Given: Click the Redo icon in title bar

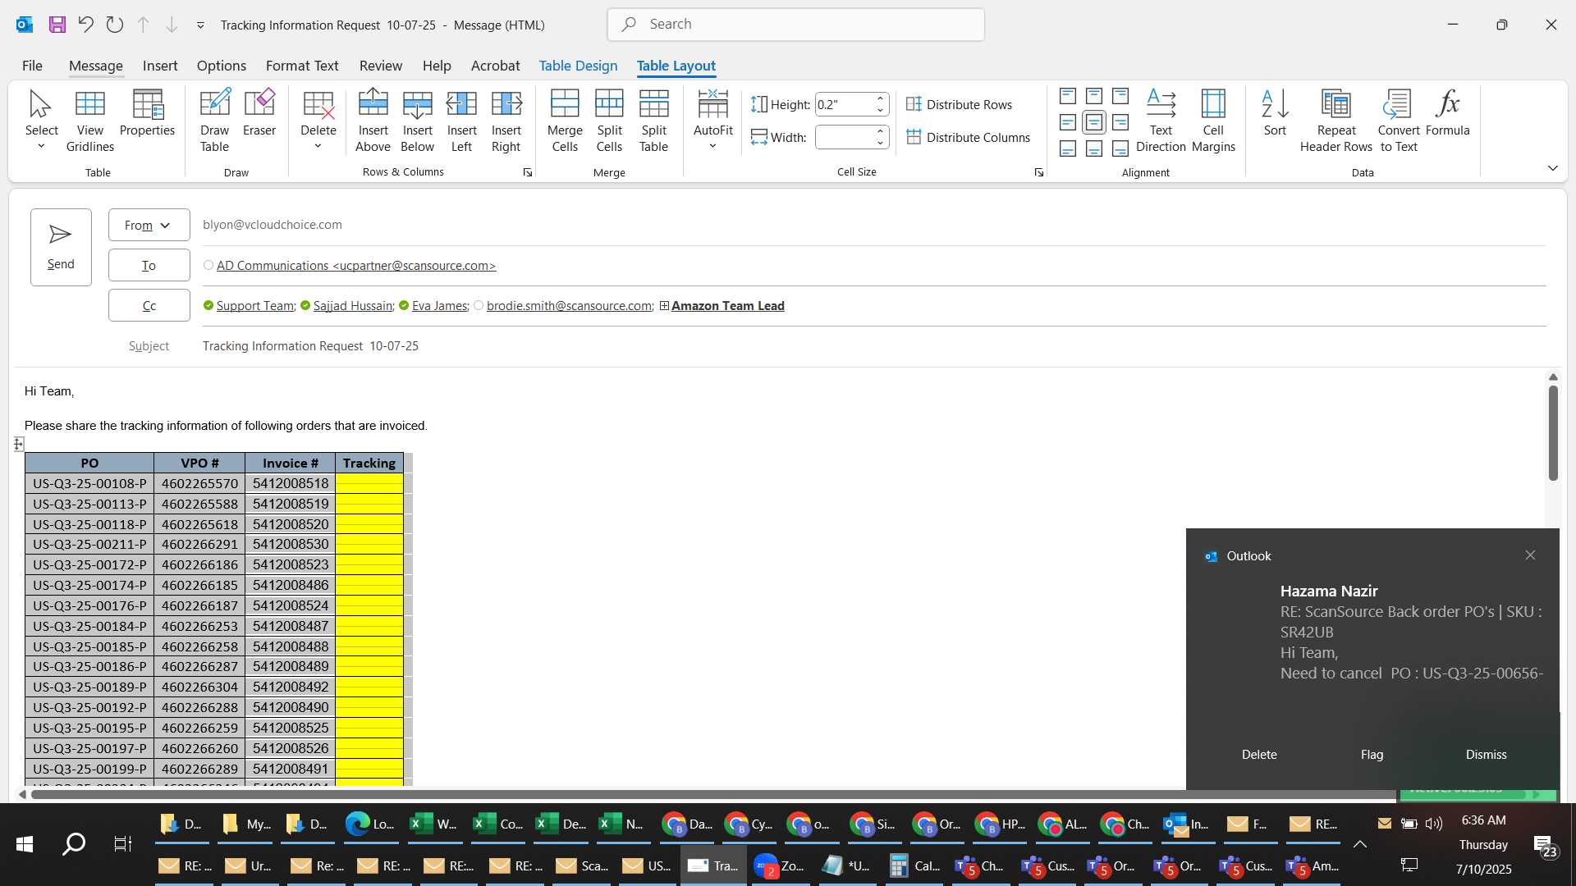Looking at the screenshot, I should (x=114, y=25).
